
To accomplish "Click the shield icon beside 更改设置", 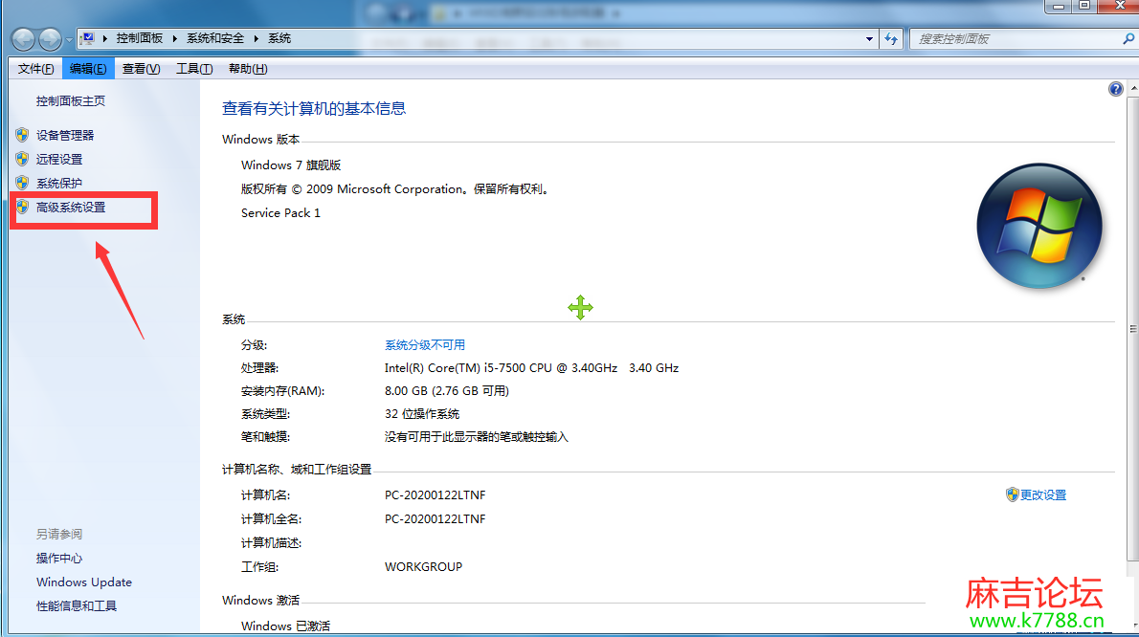I will 1013,494.
